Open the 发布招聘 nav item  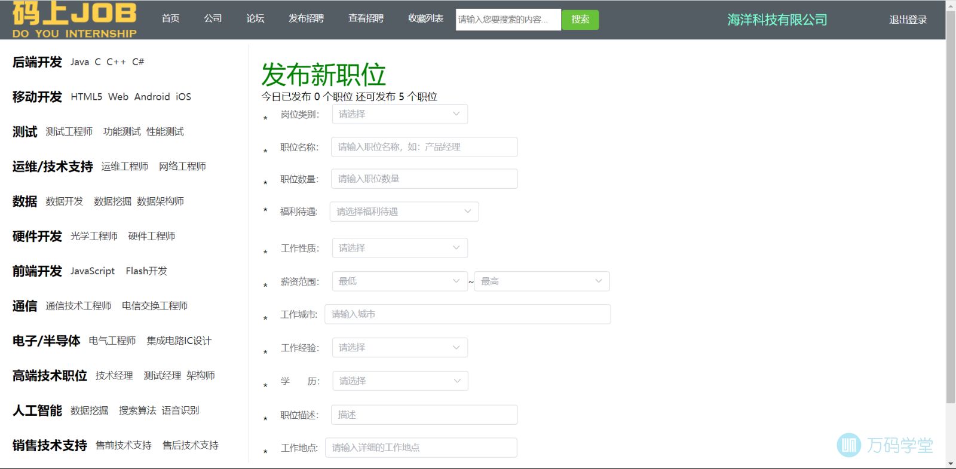[x=306, y=19]
